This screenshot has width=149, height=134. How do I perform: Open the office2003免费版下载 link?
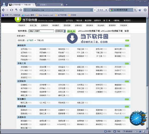pos(89,31)
